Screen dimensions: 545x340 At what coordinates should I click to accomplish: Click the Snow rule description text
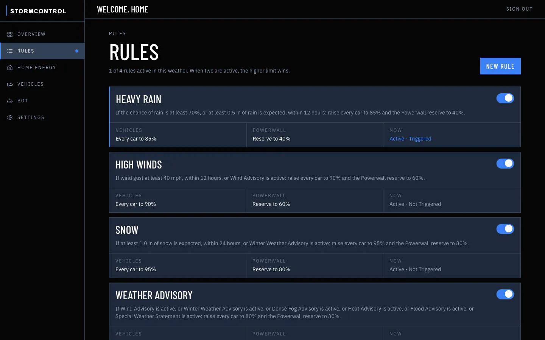click(x=292, y=243)
